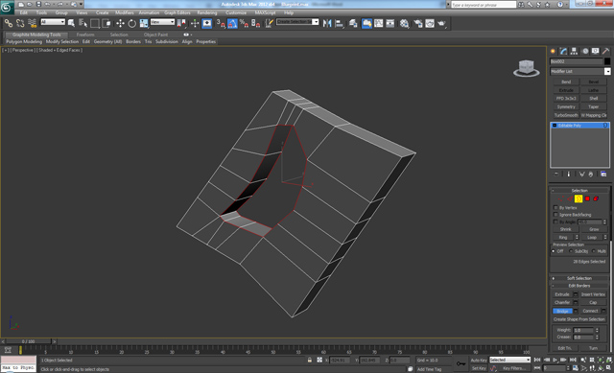Open the Render Setup icon
This screenshot has width=614, height=373.
[x=418, y=23]
